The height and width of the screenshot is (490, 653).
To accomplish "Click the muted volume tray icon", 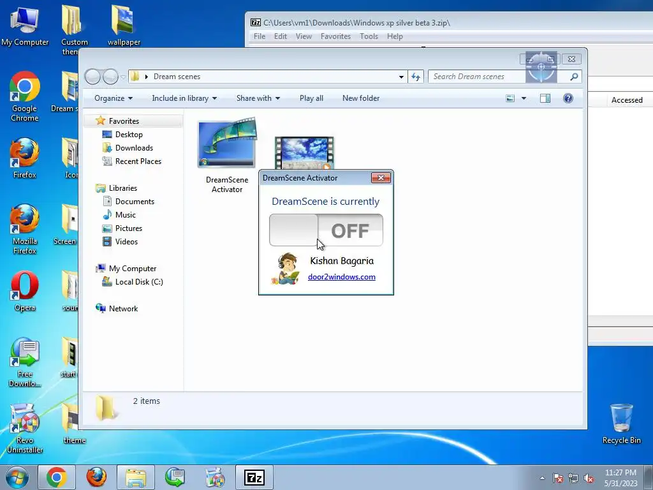I will 589,478.
